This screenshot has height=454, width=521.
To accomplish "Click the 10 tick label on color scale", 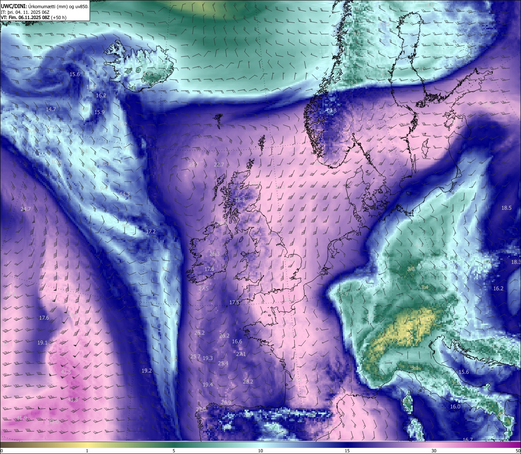I will pos(260,451).
